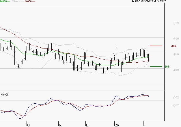Click the green support line marker
Viewport: 181px width, 127px height.
click(156, 66)
